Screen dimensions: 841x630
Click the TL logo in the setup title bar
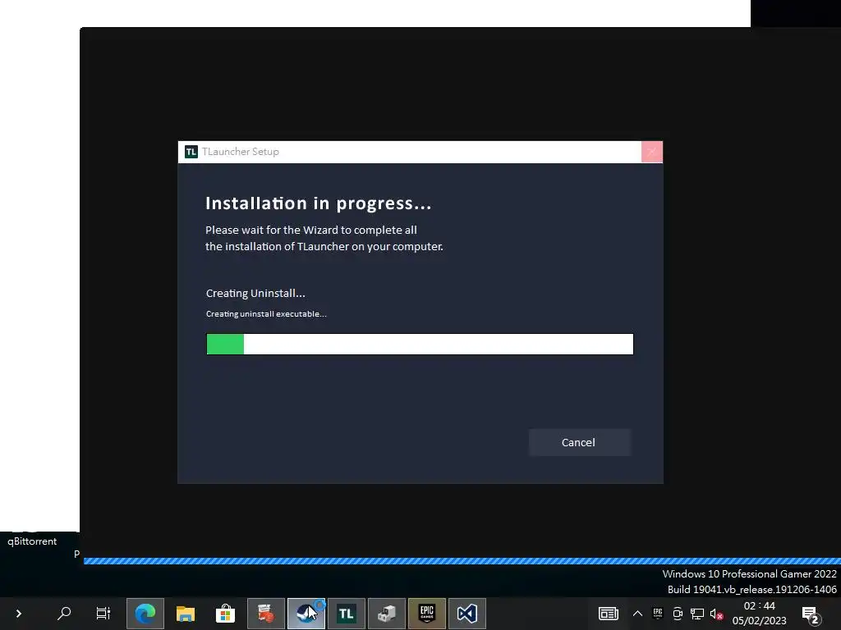(191, 152)
